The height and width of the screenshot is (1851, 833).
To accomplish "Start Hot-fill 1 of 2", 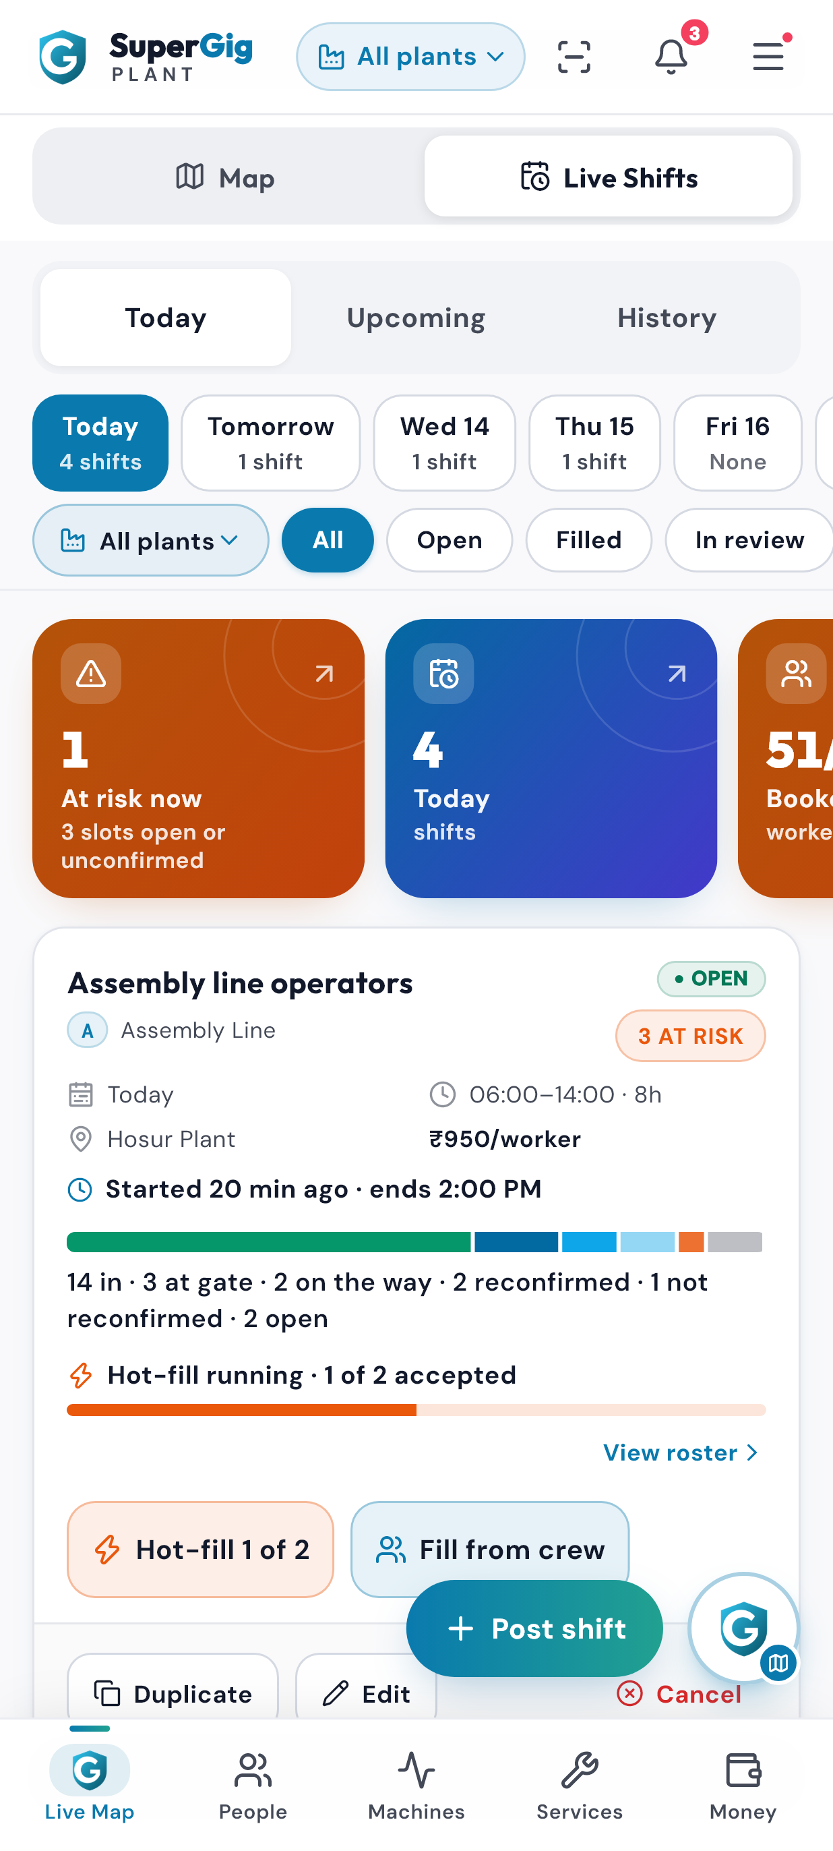I will [200, 1549].
